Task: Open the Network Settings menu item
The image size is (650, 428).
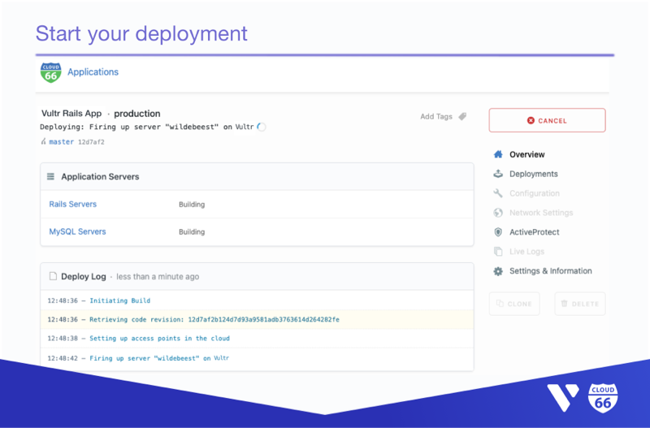Action: tap(541, 213)
